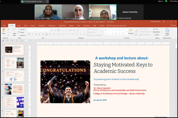Click the Quick Styles icon
Screen dimensions: 178x118
pos(136,31)
